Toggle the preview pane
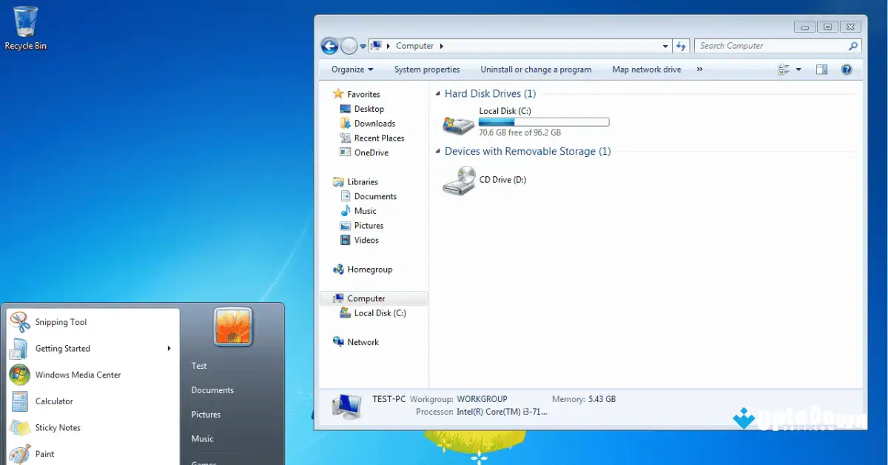 (821, 69)
